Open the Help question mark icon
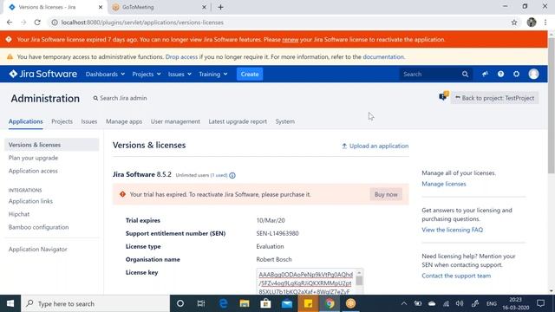The width and height of the screenshot is (555, 312). (x=500, y=74)
